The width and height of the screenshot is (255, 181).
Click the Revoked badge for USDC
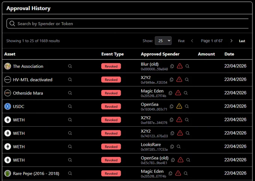[111, 106]
